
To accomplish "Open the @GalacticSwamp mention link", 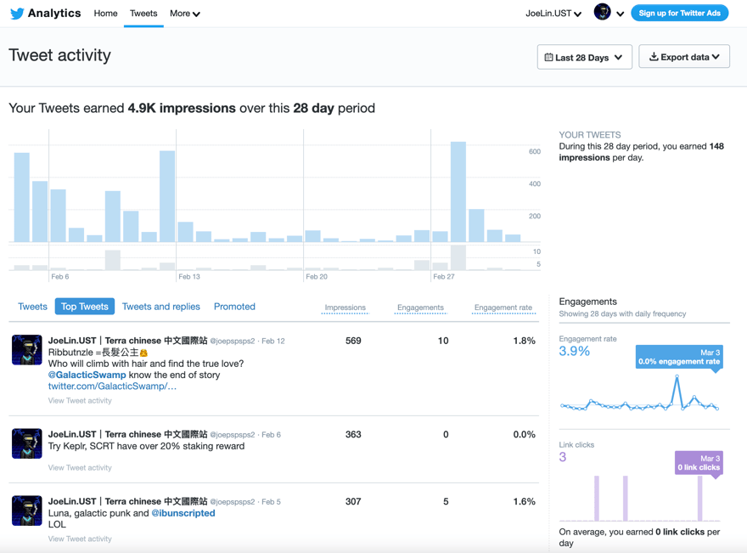I will (87, 375).
